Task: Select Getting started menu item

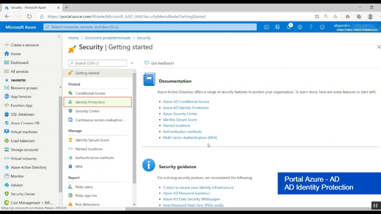Action: (97, 73)
